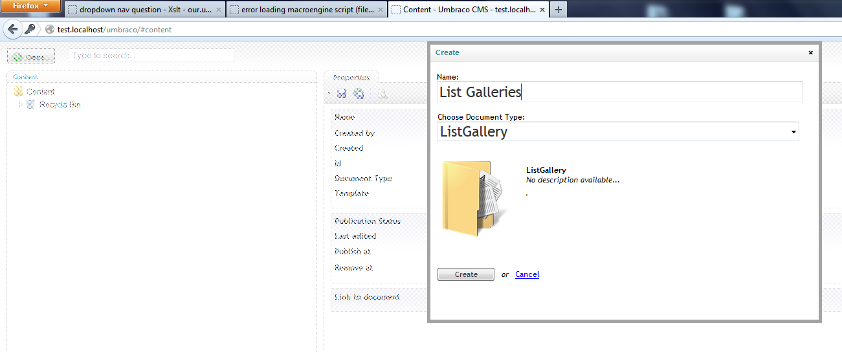842x352 pixels.
Task: Click the 'Last edited' label
Action: click(x=355, y=236)
